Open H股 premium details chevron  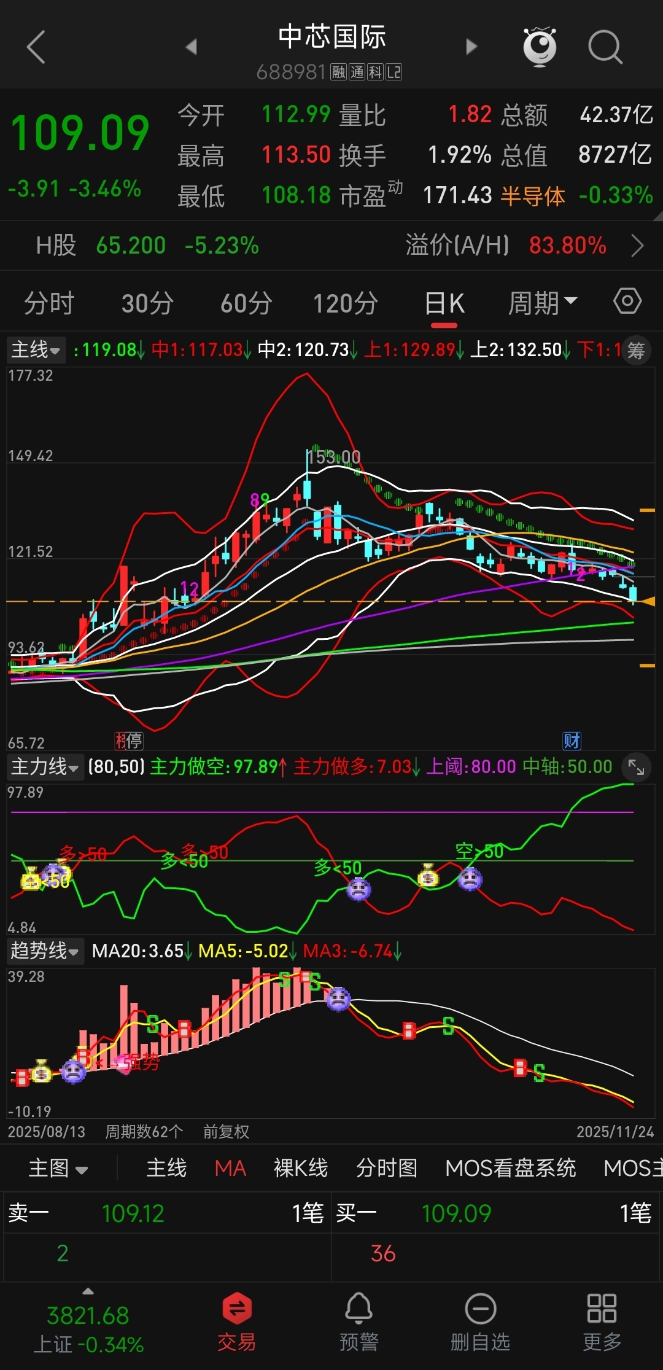tap(638, 246)
